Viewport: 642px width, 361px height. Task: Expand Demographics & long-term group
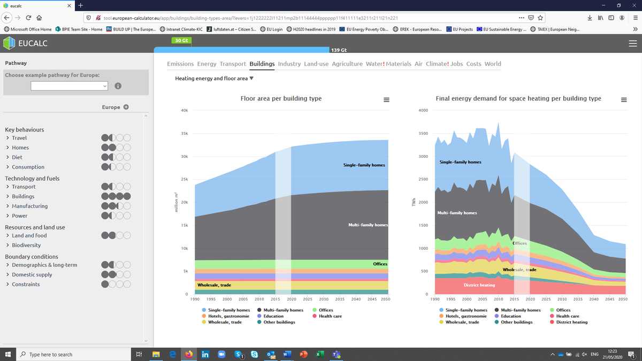(x=41, y=265)
